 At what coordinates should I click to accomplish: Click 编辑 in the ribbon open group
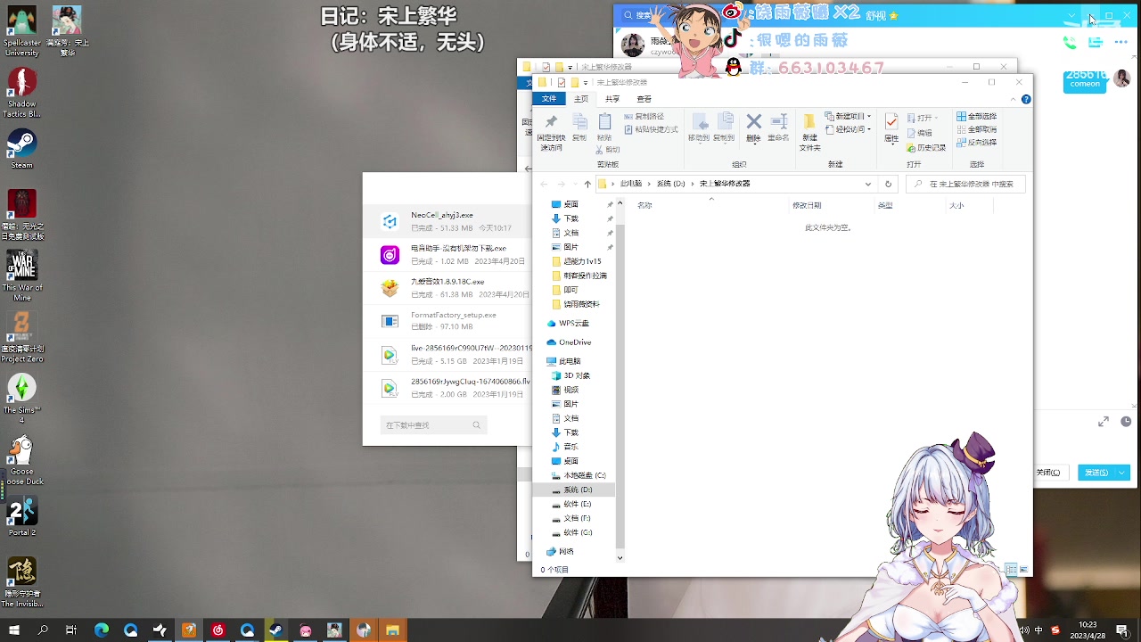tap(920, 133)
